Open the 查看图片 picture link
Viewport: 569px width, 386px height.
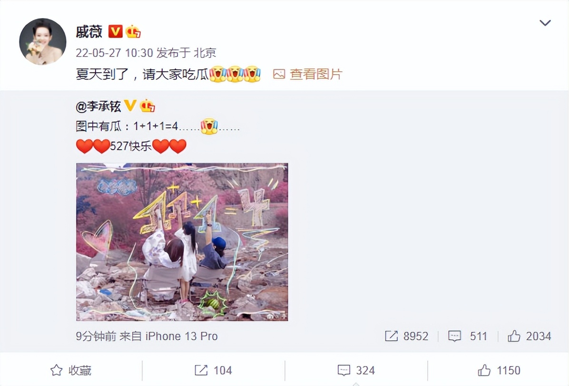308,74
